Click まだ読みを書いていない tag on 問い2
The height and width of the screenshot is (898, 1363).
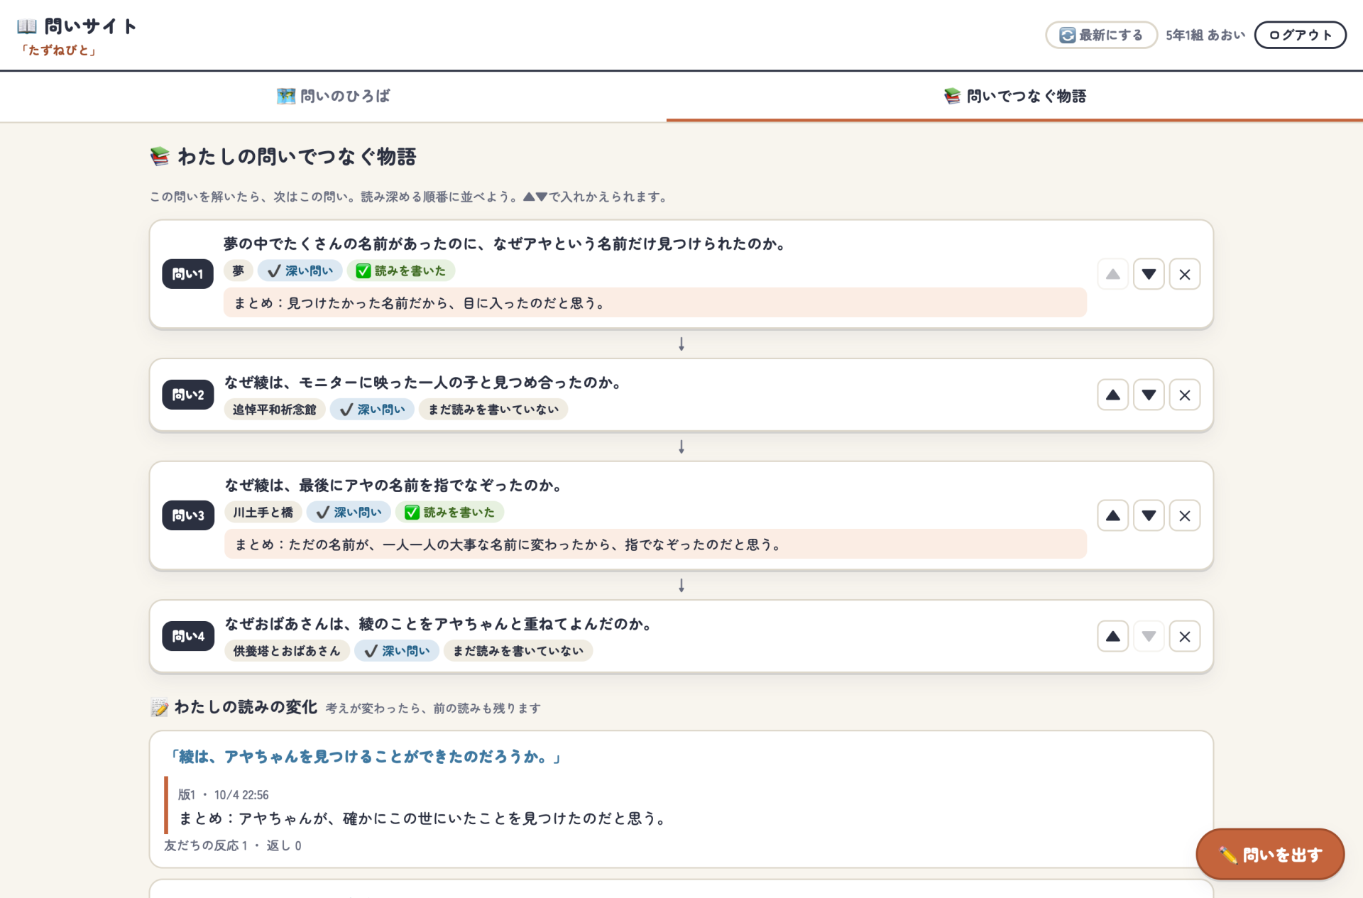(493, 410)
